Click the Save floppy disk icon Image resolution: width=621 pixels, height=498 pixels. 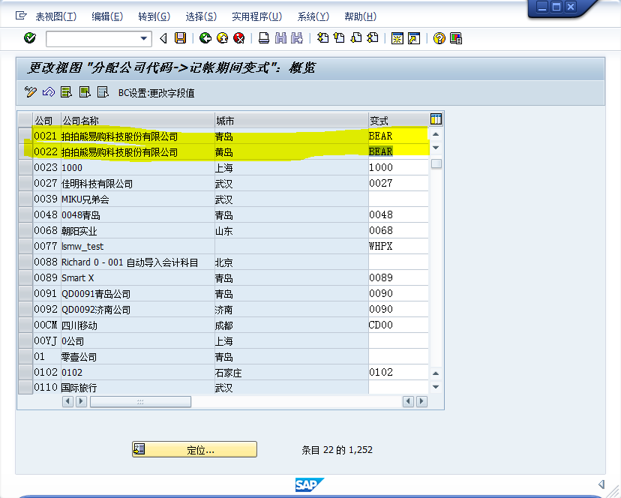tap(181, 38)
